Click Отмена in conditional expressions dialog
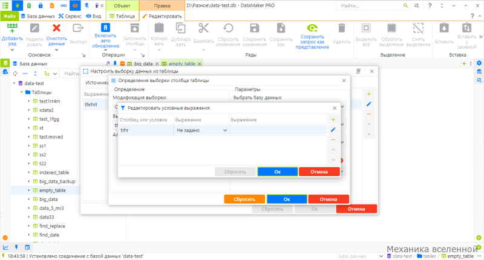The width and height of the screenshot is (484, 260). pyautogui.click(x=319, y=172)
